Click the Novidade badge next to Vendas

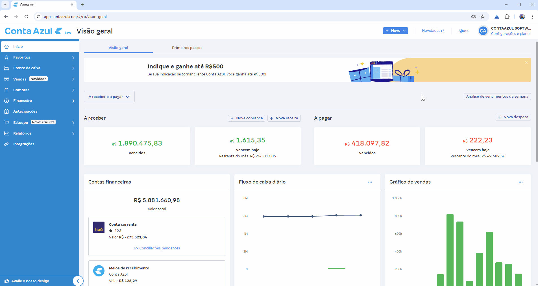39,79
